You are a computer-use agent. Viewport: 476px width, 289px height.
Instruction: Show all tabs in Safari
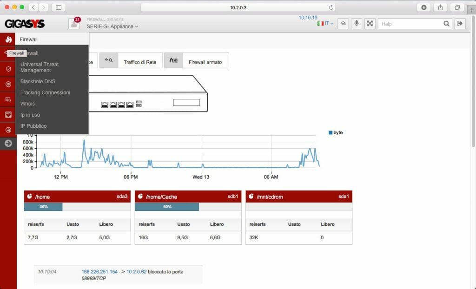(x=457, y=7)
